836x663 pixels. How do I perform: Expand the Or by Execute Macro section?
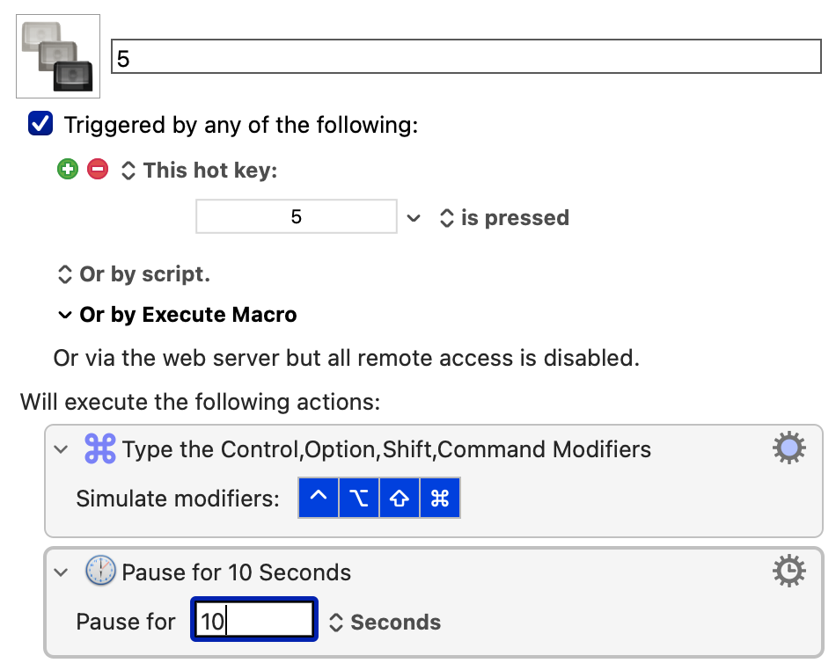coord(64,315)
